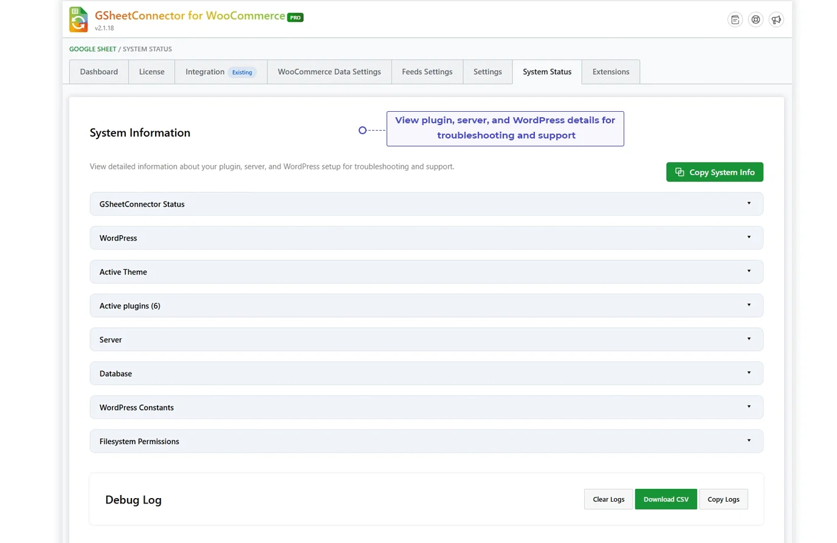This screenshot has height=543, width=837.
Task: Expand the Filesystem Permissions section
Action: coord(427,442)
